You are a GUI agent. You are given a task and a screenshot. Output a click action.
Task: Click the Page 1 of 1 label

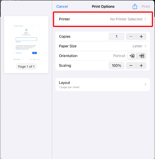tap(26, 67)
